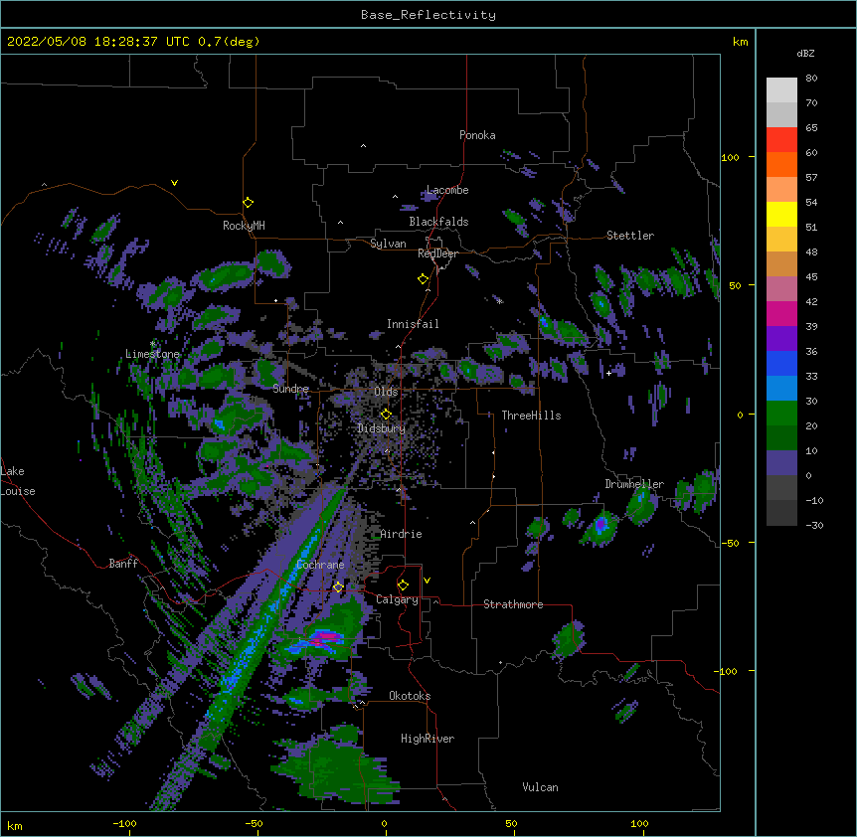Select the purple legend swatch between 39 and 36
This screenshot has height=837, width=857.
pos(781,339)
